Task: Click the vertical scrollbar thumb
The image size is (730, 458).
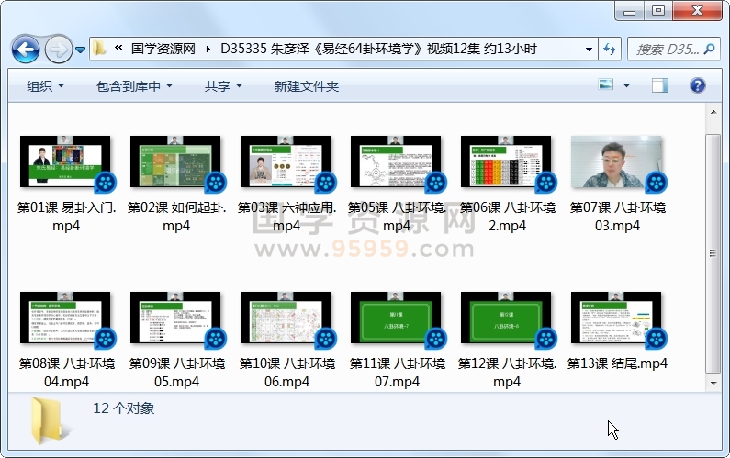Action: (713, 253)
